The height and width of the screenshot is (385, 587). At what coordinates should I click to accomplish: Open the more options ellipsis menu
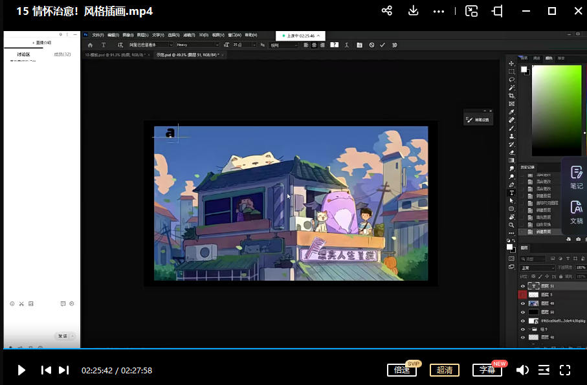point(439,11)
